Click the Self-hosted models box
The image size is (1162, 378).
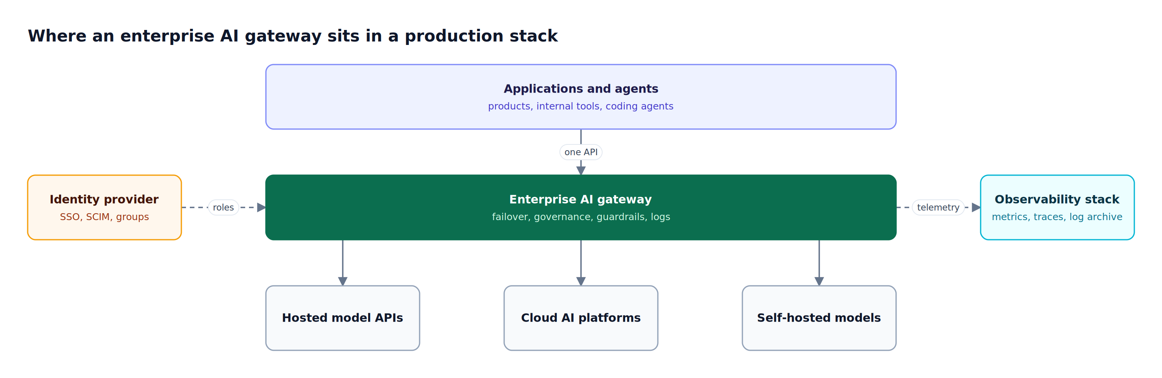[x=819, y=318]
